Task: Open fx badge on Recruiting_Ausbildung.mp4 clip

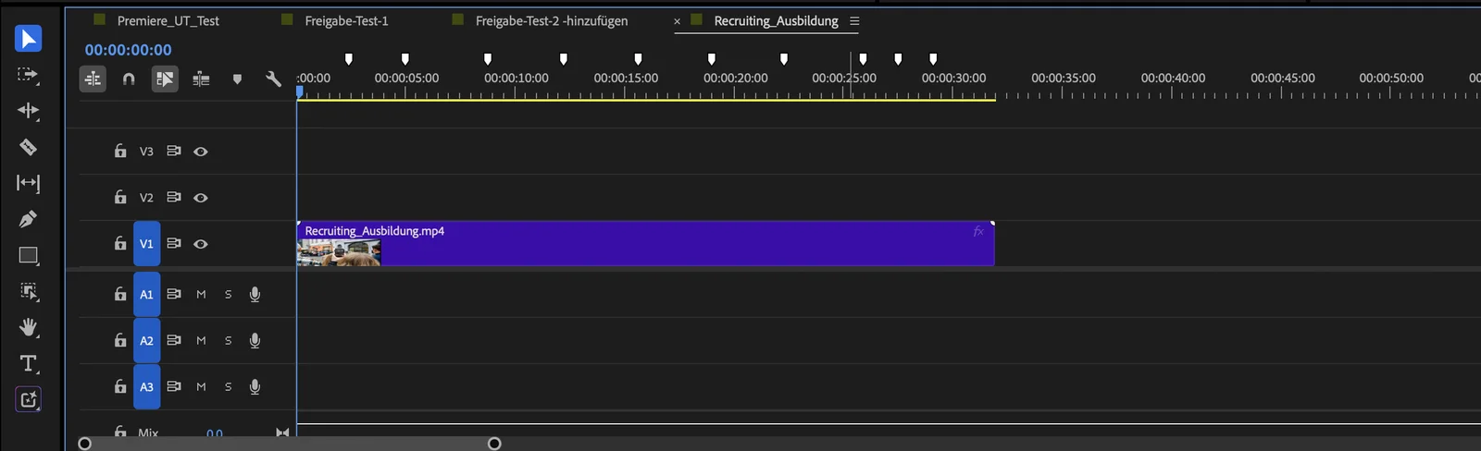Action: 978,232
